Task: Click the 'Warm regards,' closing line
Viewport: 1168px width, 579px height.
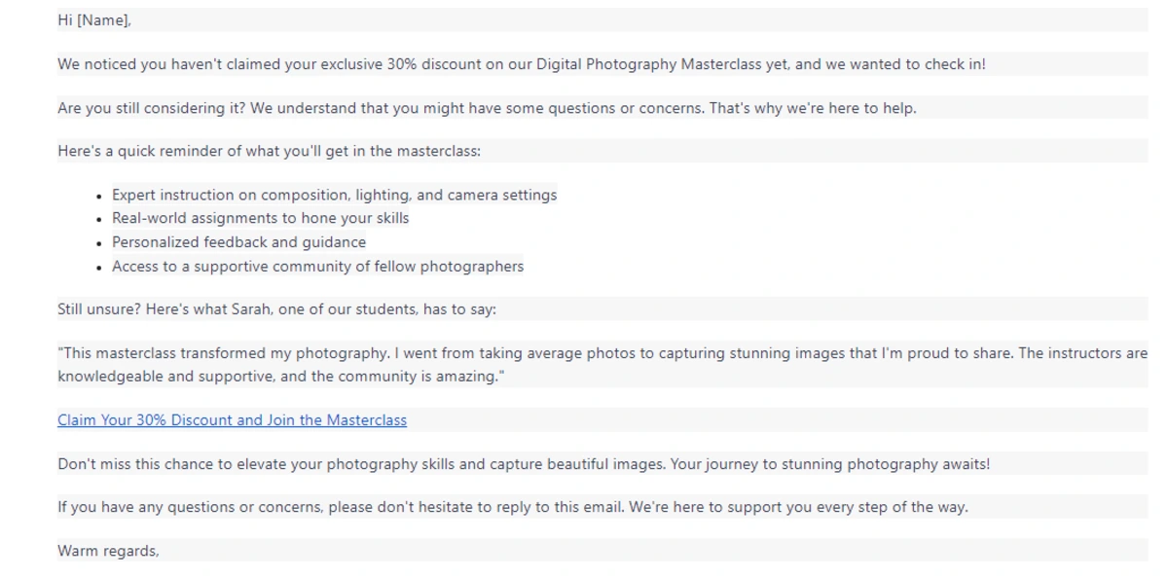Action: point(108,551)
